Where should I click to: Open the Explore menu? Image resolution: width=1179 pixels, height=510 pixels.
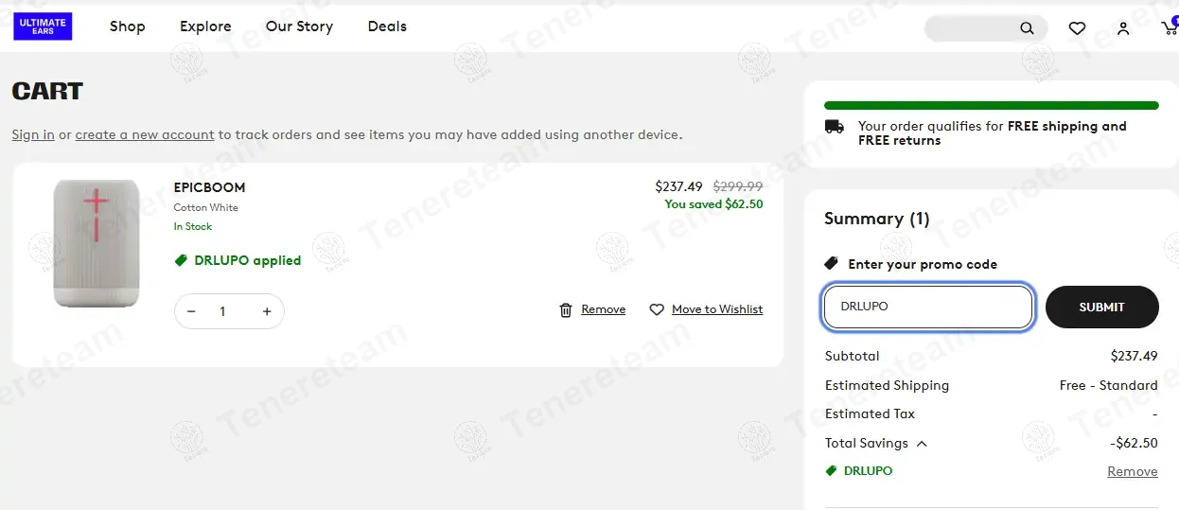[205, 26]
